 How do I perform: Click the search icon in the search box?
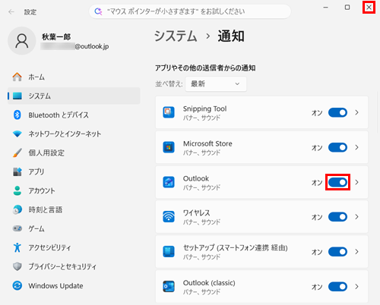coord(98,11)
